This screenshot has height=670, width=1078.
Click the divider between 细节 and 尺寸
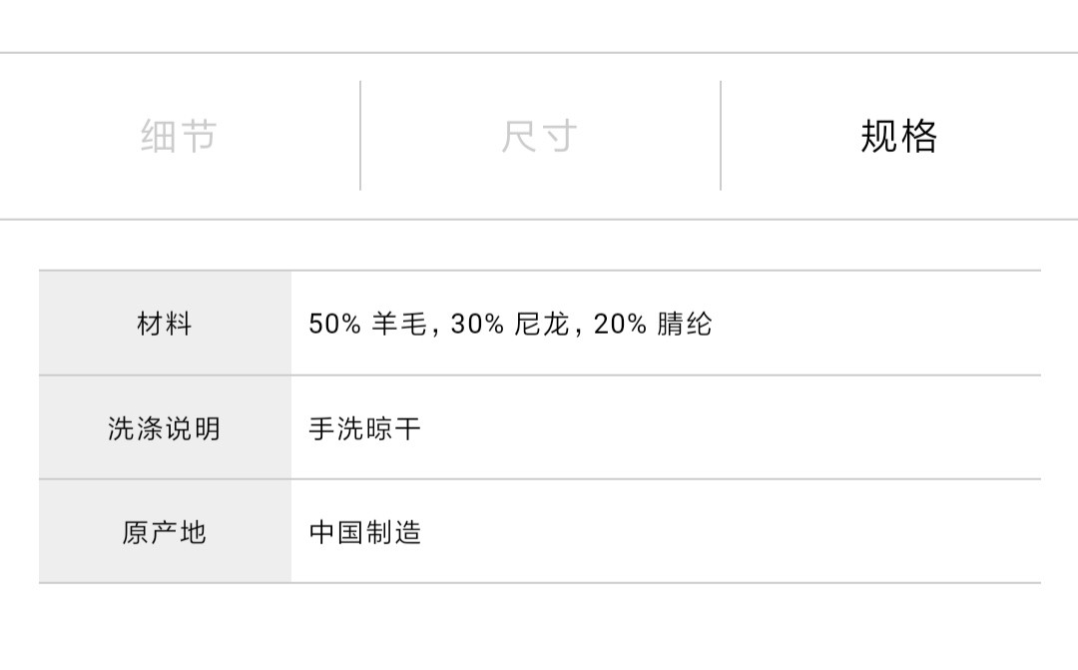point(360,136)
